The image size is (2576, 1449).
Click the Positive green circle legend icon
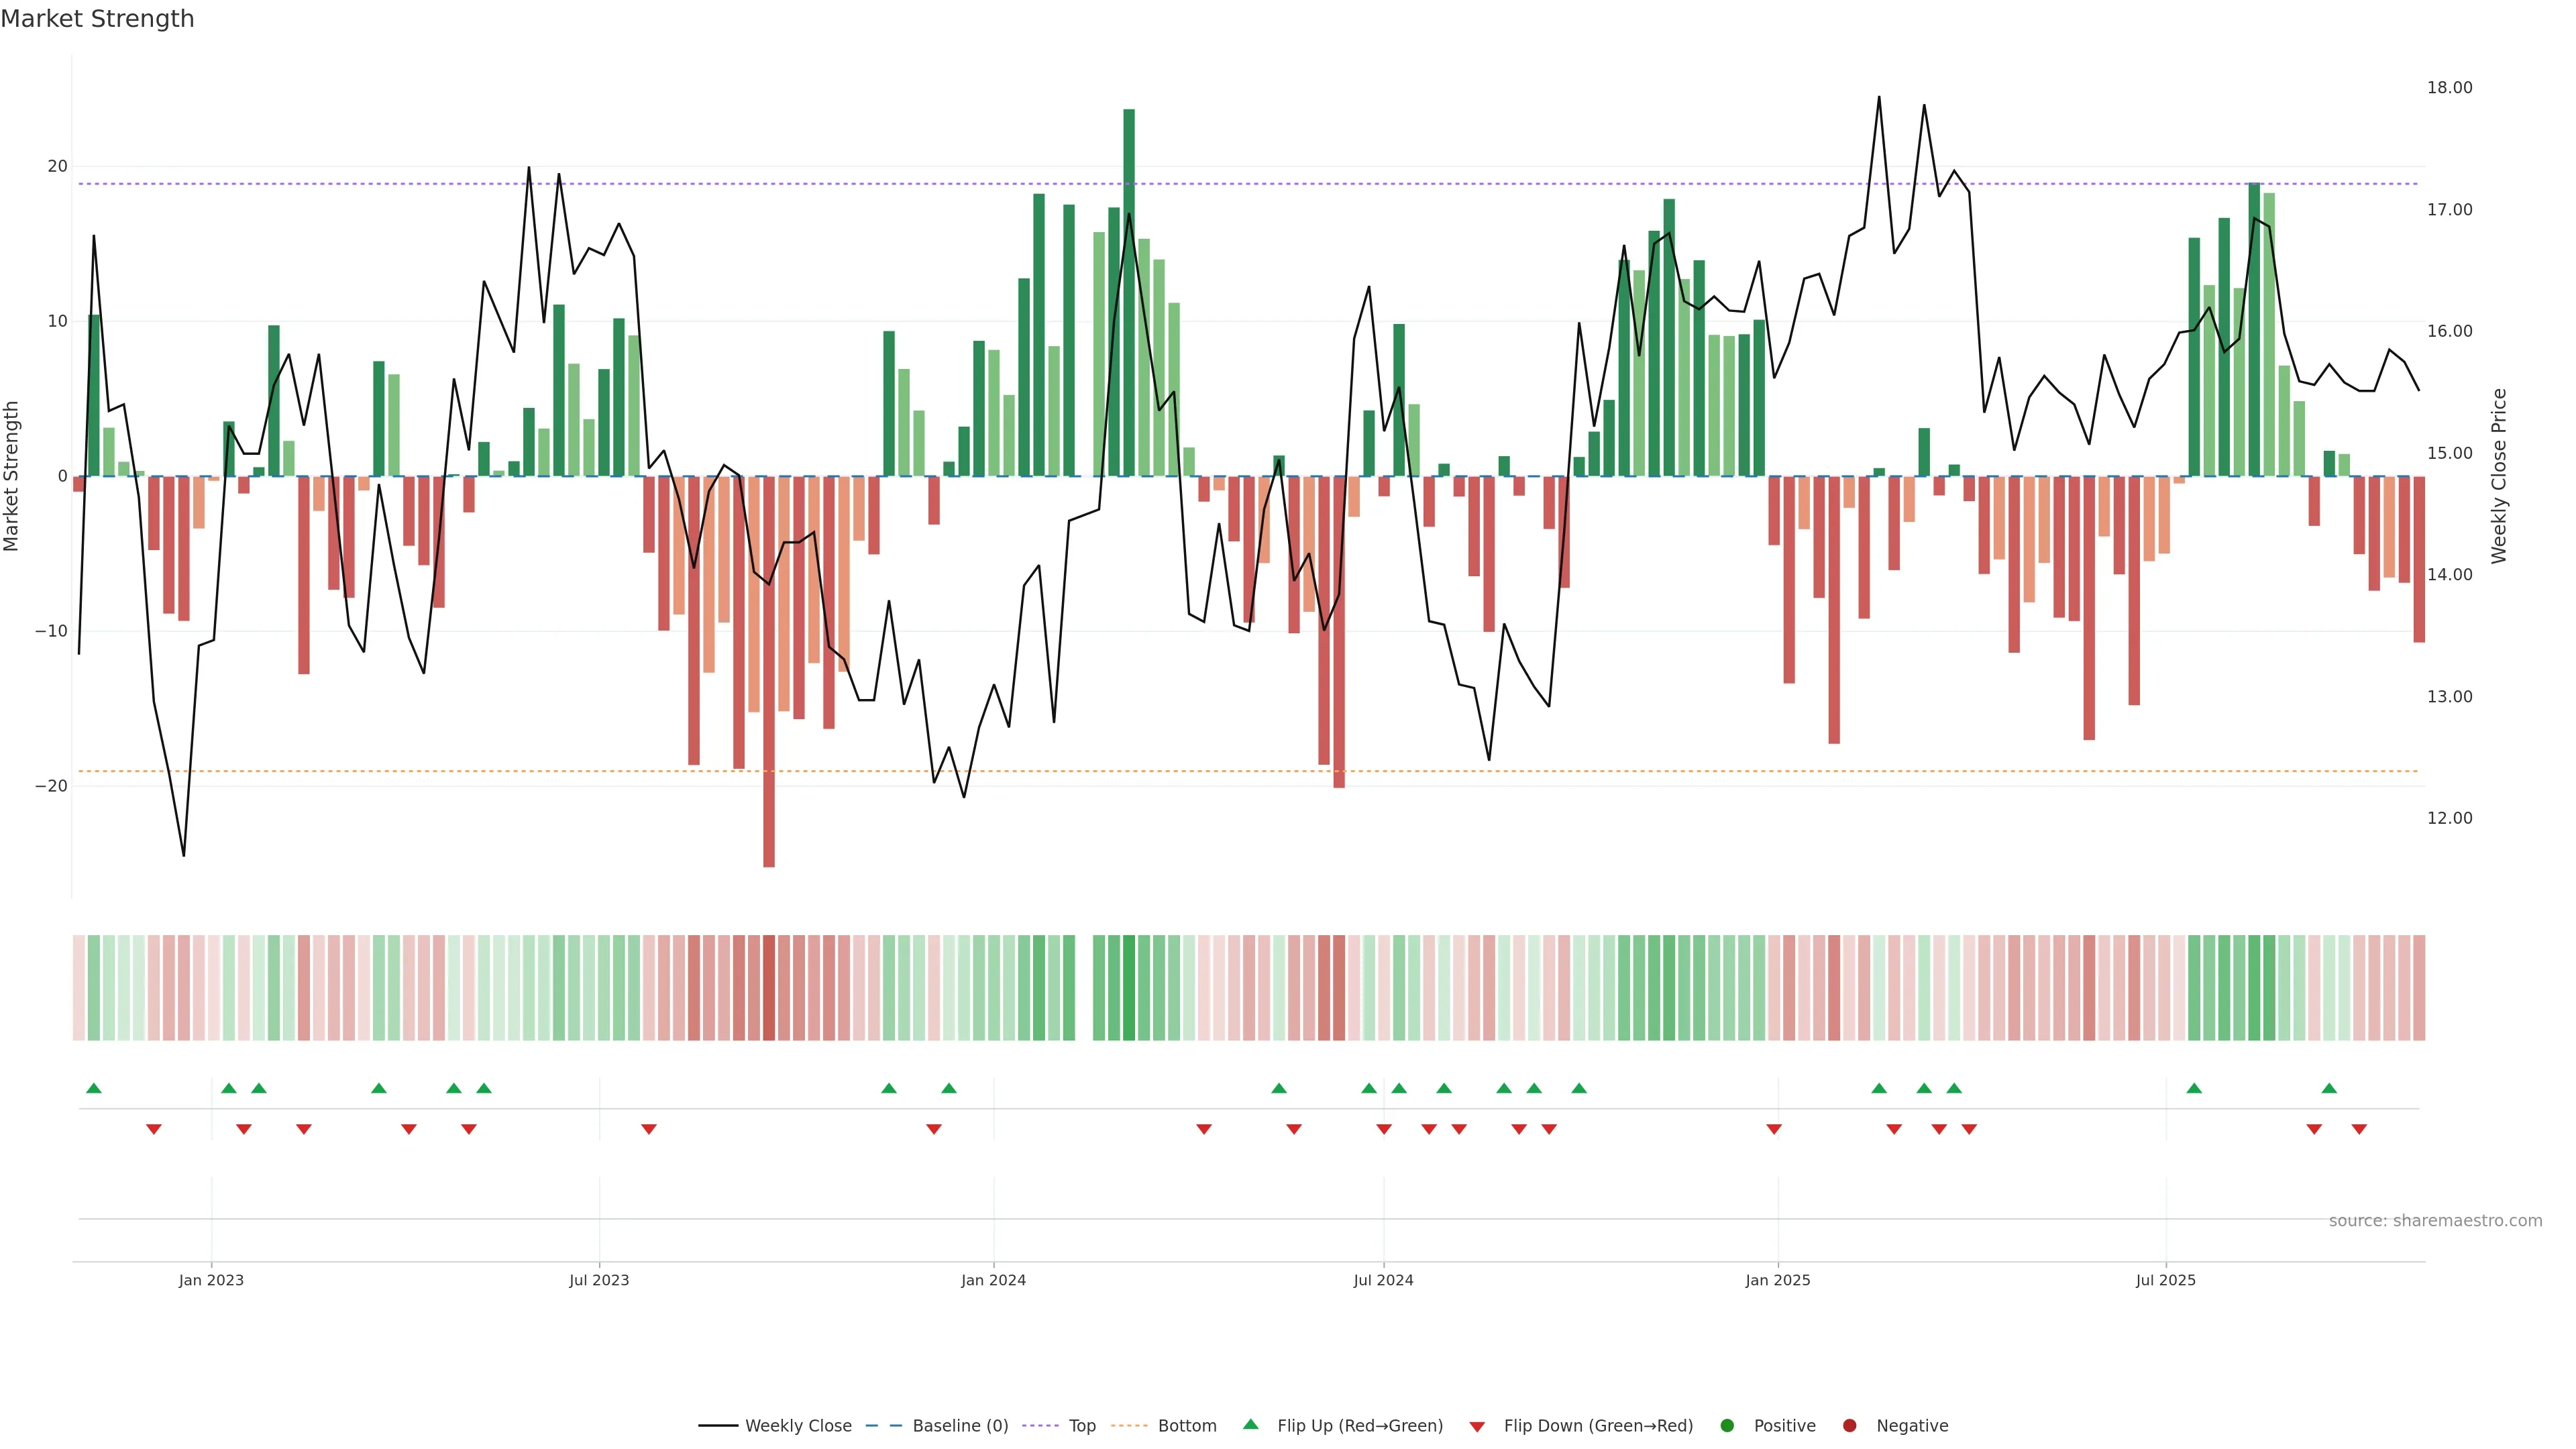pos(1727,1426)
